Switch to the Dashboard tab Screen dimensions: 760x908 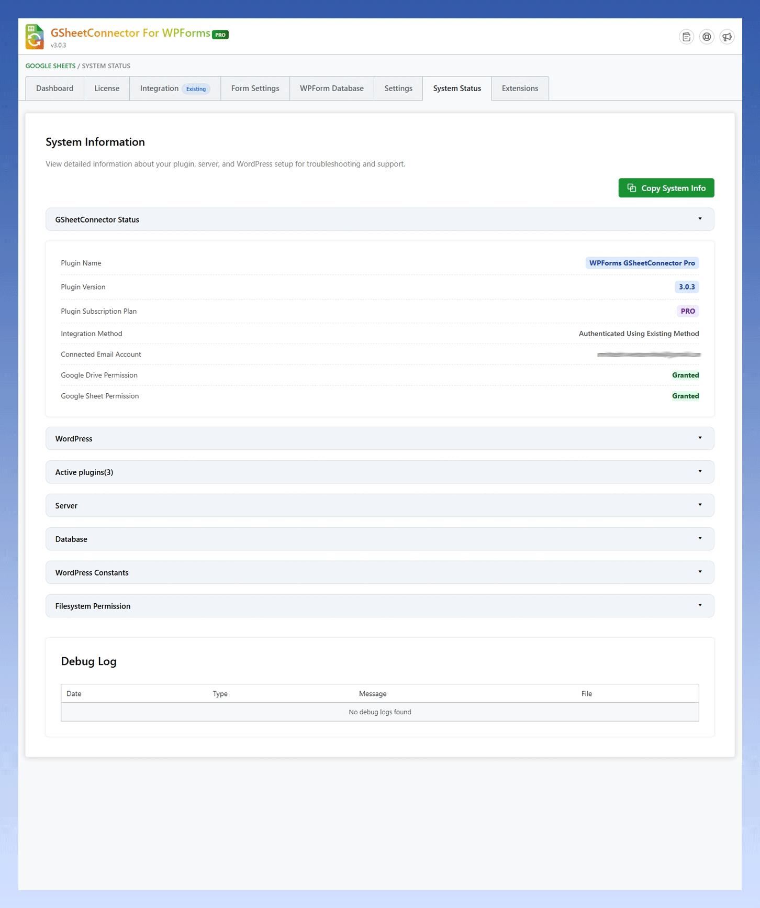click(55, 88)
